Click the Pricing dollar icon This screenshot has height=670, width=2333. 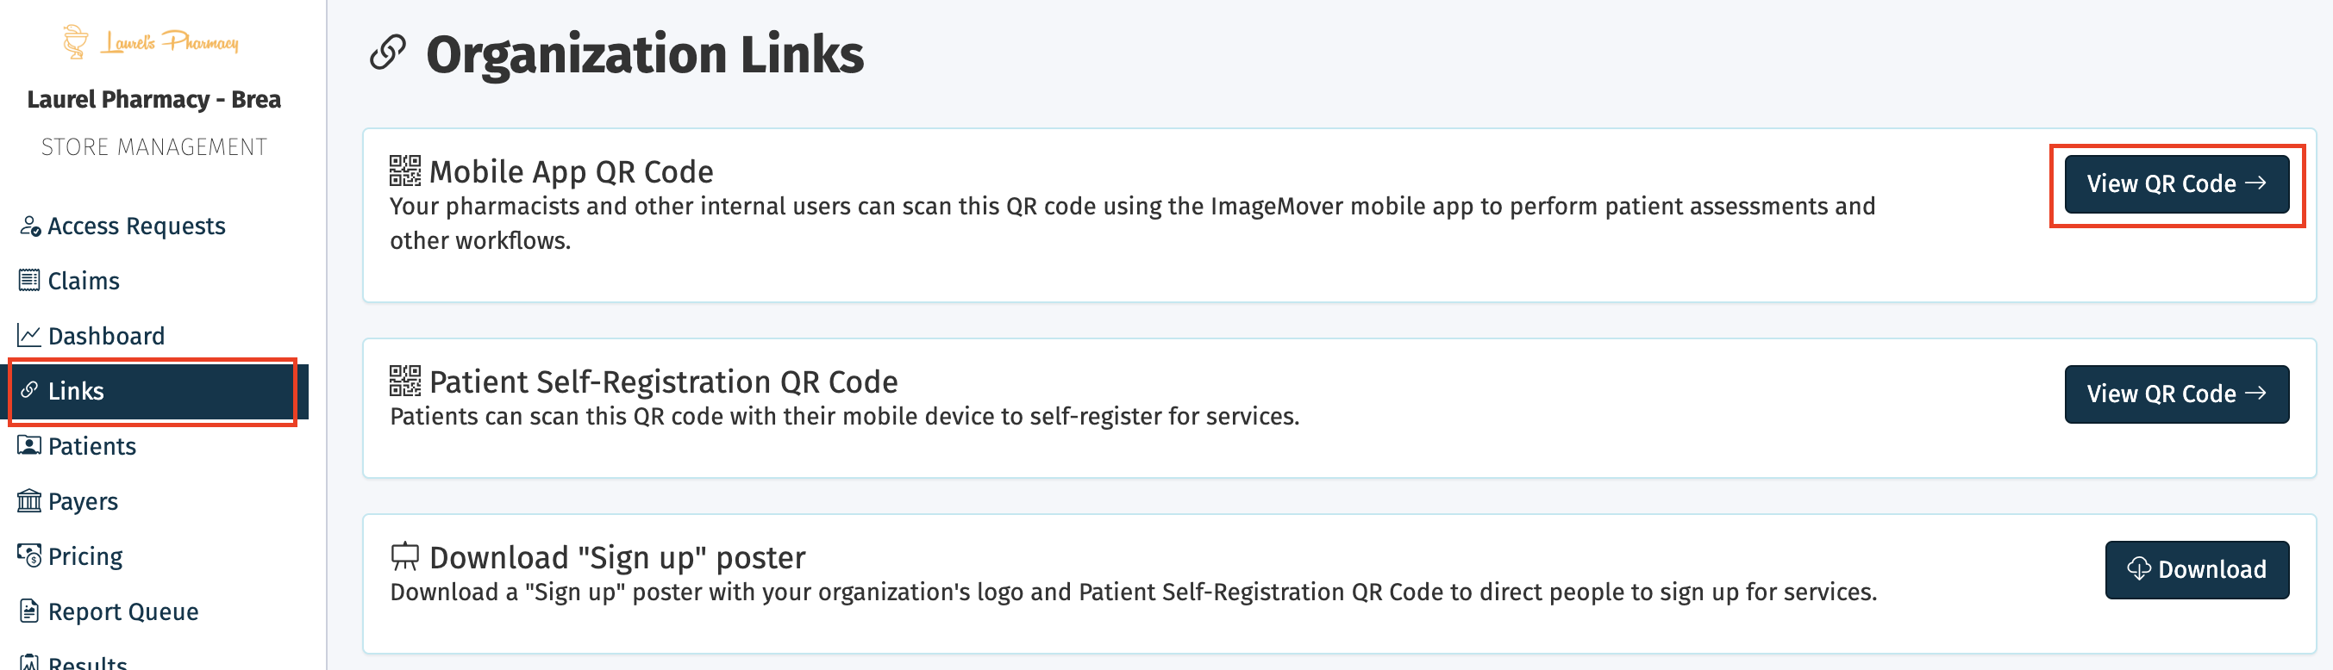point(29,556)
